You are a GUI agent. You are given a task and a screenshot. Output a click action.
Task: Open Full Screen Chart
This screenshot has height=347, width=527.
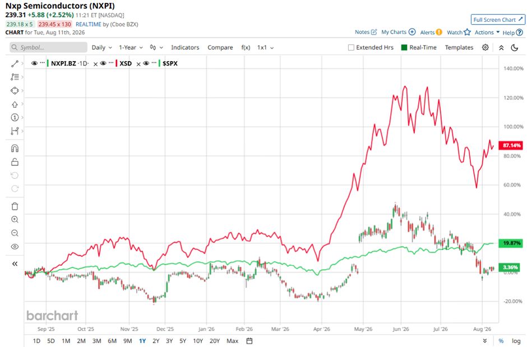pyautogui.click(x=498, y=20)
